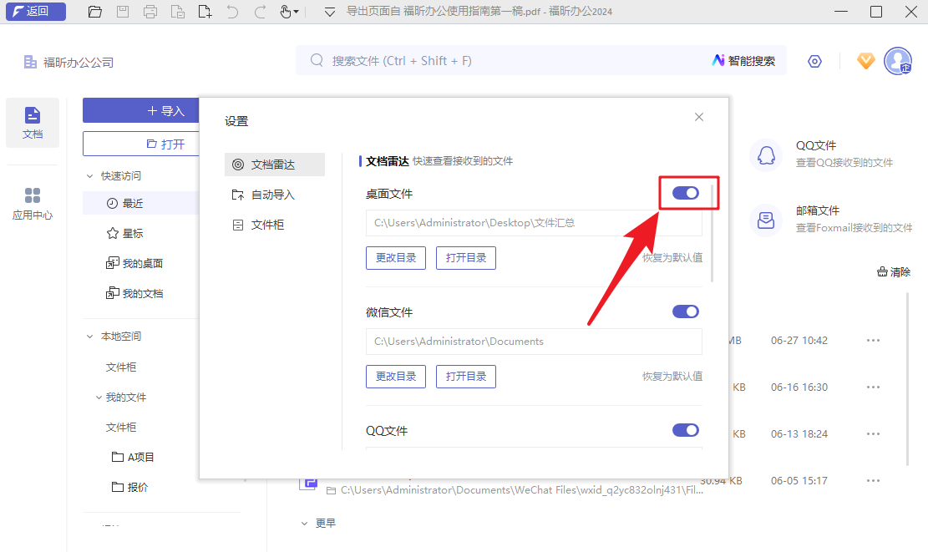Toggle the QQ文件 switch off

[x=685, y=430]
